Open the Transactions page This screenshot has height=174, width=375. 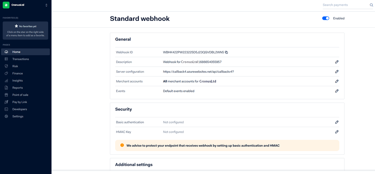coord(21,59)
